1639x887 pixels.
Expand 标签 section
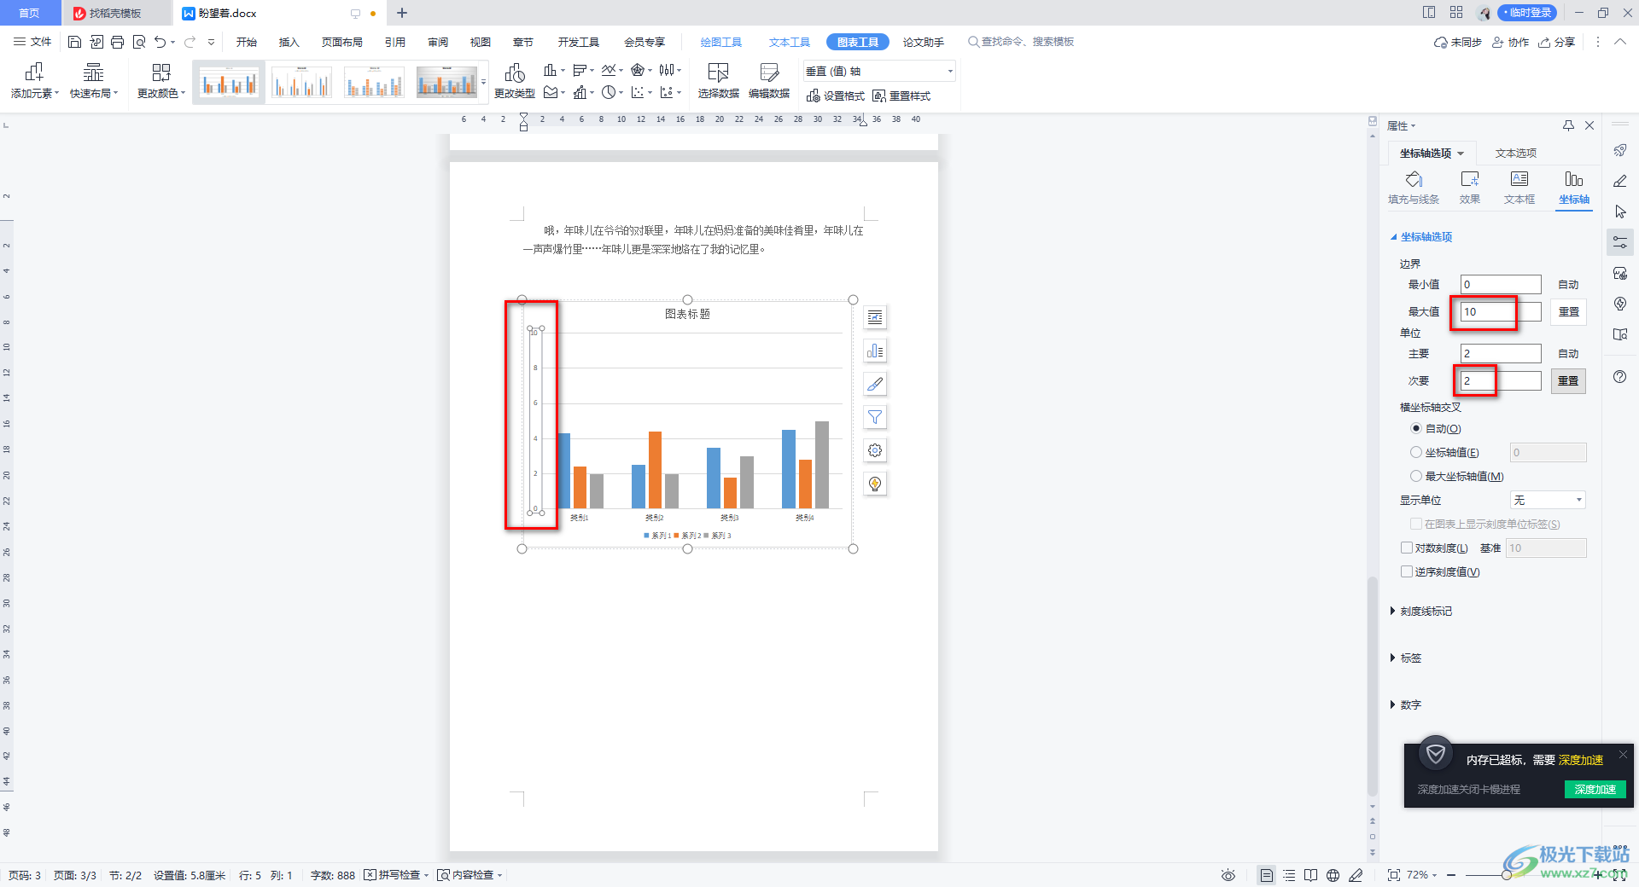(x=1406, y=658)
